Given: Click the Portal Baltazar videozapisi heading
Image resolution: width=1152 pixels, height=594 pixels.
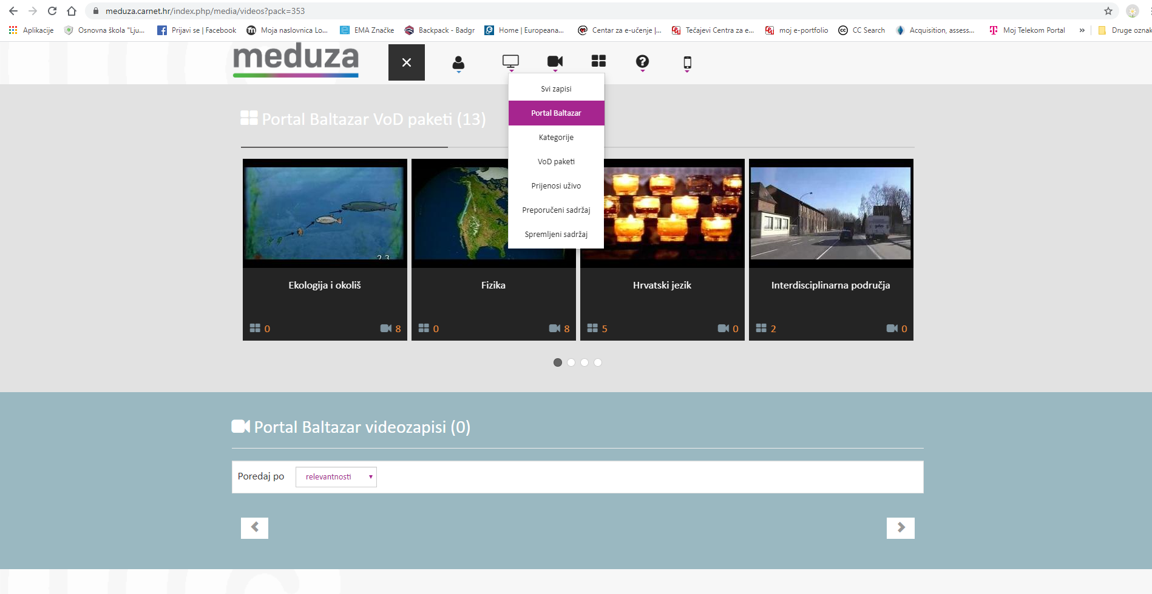Looking at the screenshot, I should click(x=351, y=427).
